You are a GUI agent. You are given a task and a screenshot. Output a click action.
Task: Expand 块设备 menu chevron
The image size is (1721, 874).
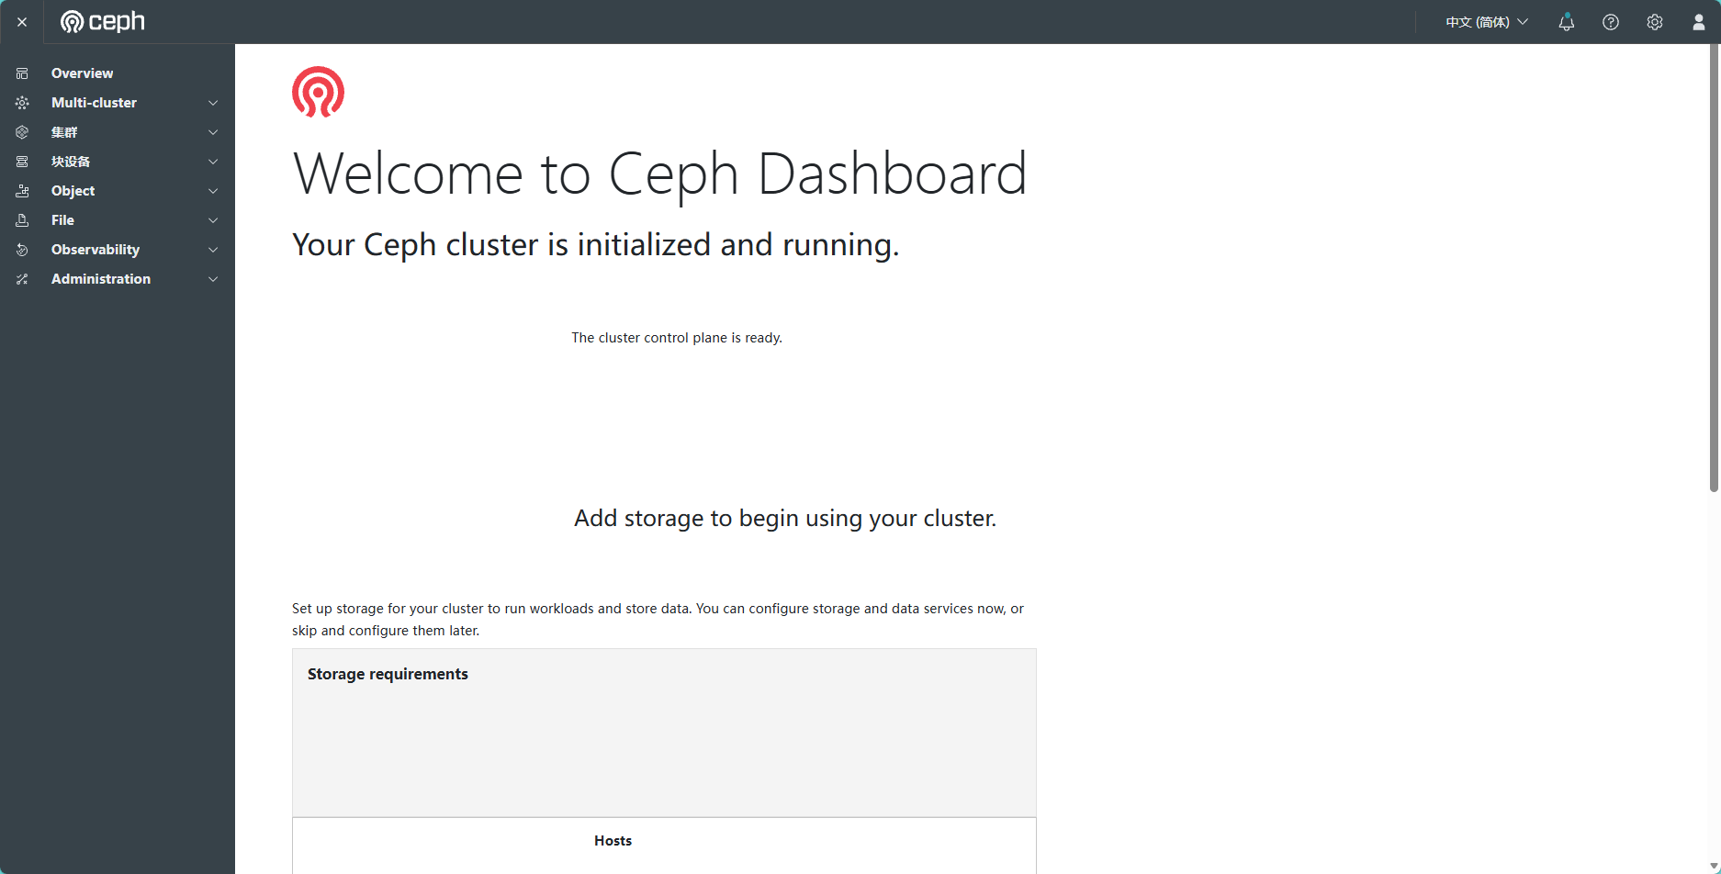point(213,162)
